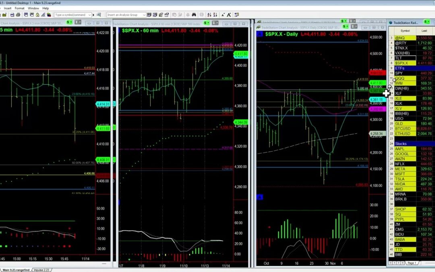Select the SPY symbol row

click(405, 73)
